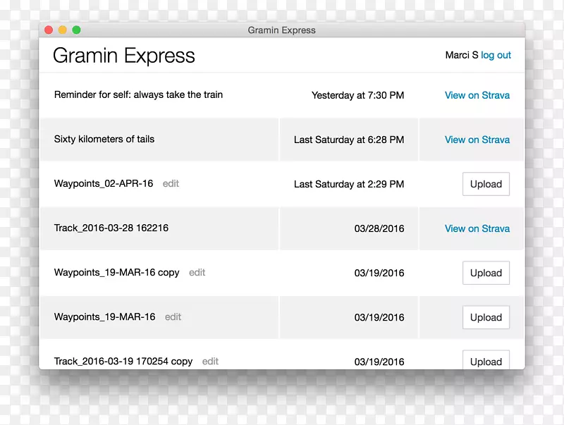Select the 'Reminder for self: always take the train' row title
Screen dimensions: 564x425
pyautogui.click(x=138, y=95)
